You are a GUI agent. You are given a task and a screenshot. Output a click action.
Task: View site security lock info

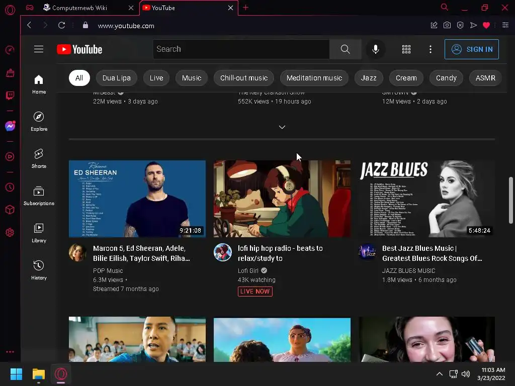coord(85,25)
